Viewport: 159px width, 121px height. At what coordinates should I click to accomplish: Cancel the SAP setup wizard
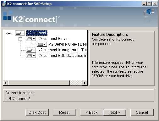142,113
